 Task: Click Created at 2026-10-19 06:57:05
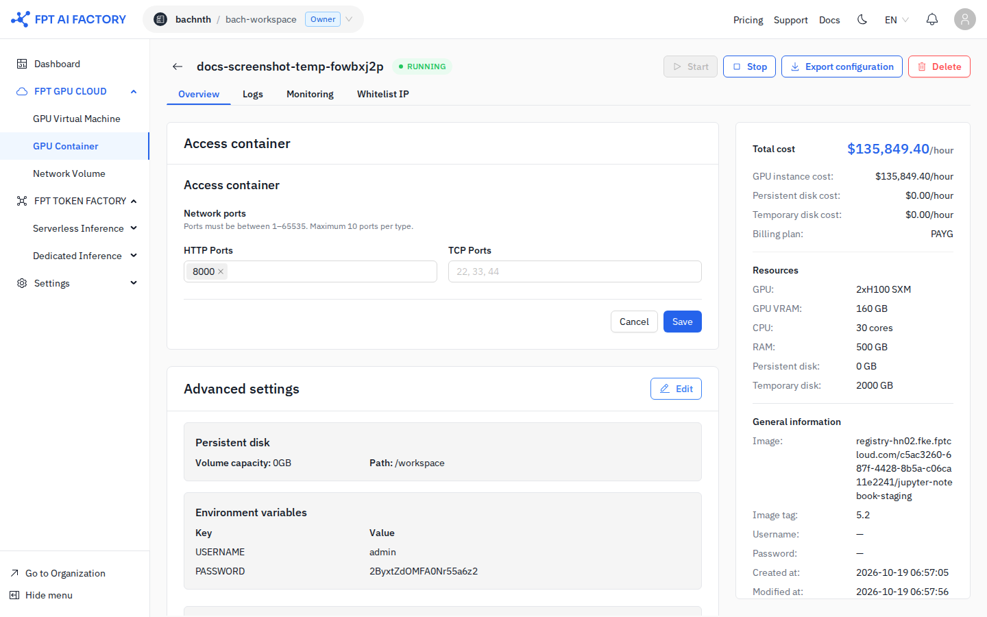pyautogui.click(x=902, y=572)
